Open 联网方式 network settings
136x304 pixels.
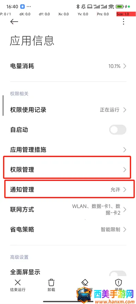point(68,209)
